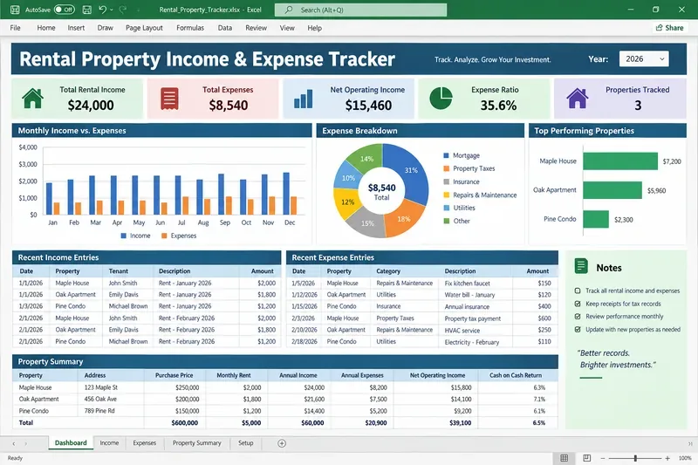Select the Page Layout view icon in status bar
The height and width of the screenshot is (465, 698).
point(586,458)
